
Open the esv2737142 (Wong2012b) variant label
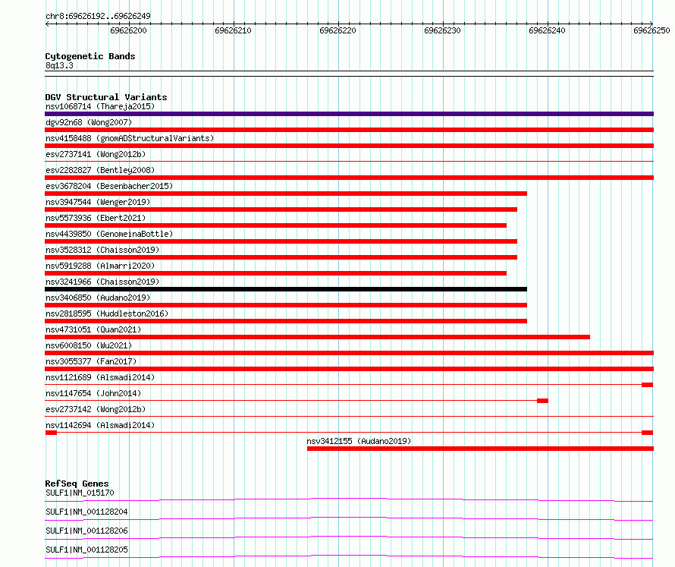pyautogui.click(x=96, y=409)
